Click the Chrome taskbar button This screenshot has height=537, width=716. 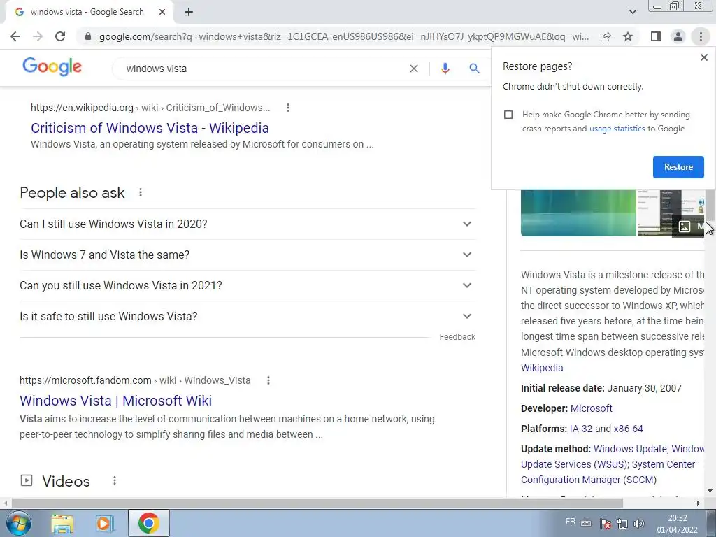coord(148,523)
